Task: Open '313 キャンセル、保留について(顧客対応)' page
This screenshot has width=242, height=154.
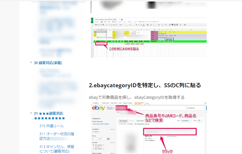Action: (57, 149)
